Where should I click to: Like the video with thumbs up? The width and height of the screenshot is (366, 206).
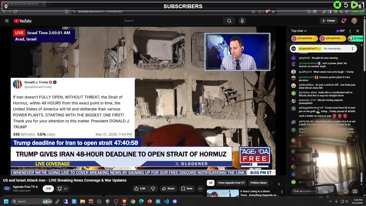coord(140,189)
